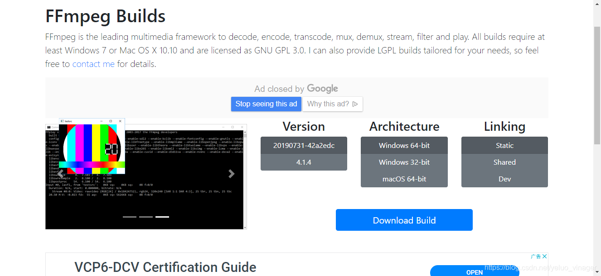The width and height of the screenshot is (601, 276).
Task: Select second carousel indicator dash
Action: pos(146,217)
